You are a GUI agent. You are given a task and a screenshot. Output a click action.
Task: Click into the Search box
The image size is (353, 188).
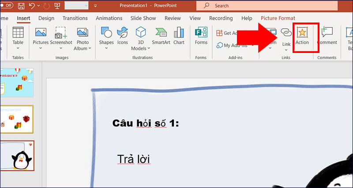pos(267,6)
